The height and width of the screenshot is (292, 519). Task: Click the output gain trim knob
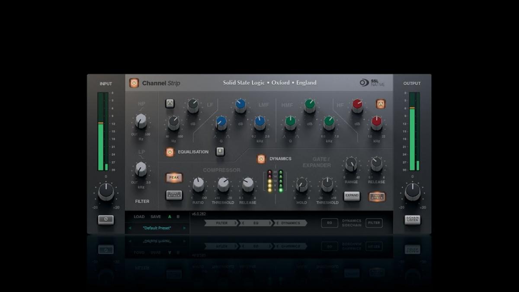(x=412, y=192)
